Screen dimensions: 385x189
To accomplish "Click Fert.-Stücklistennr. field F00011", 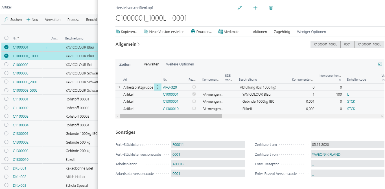I will tap(208, 144).
